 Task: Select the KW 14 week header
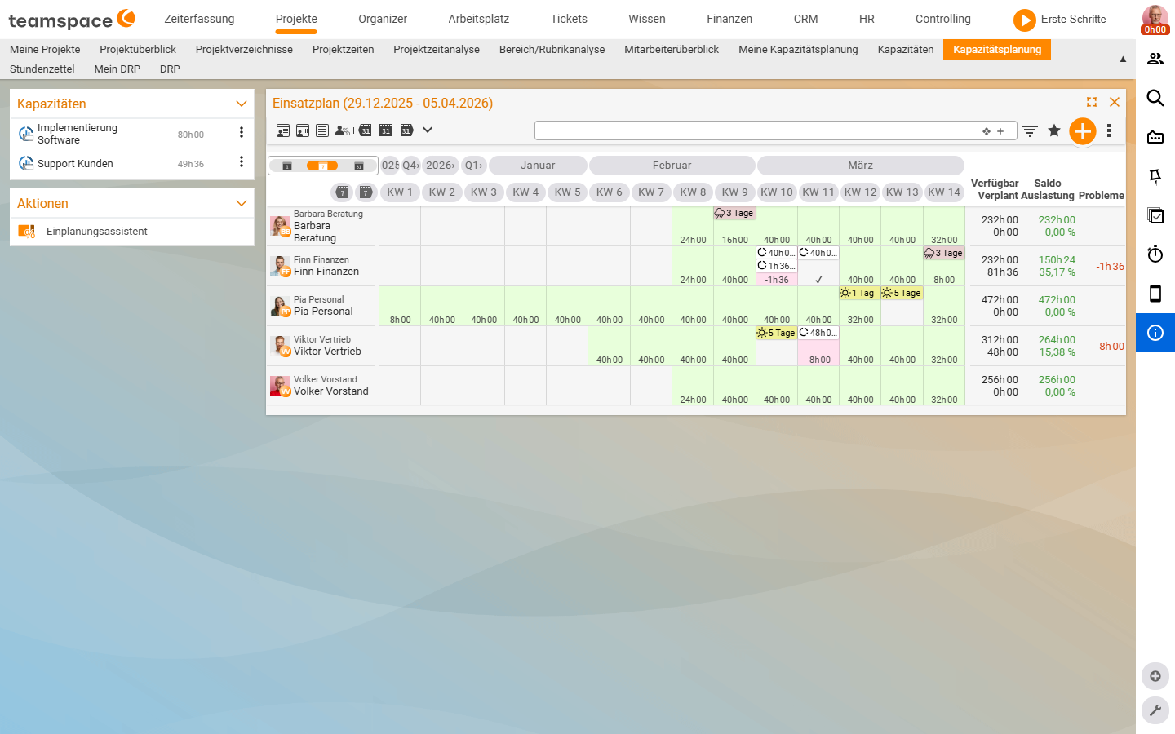click(x=944, y=192)
